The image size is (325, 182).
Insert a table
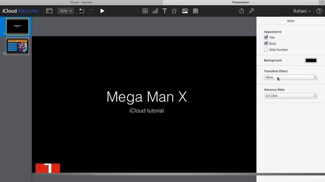(145, 11)
